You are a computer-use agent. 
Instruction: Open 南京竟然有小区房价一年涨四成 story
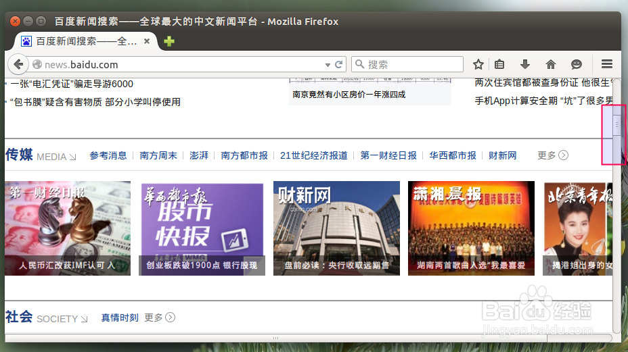point(349,95)
